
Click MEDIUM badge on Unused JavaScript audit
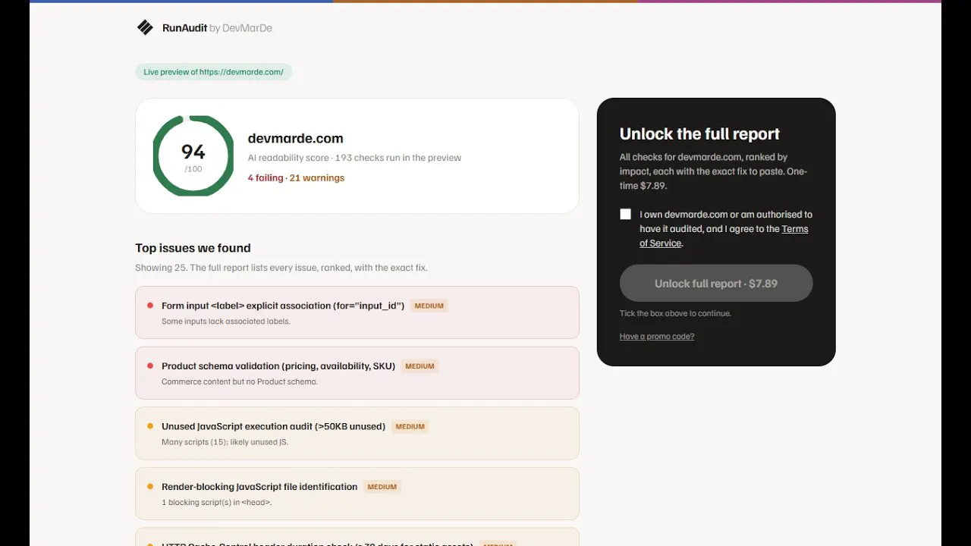click(x=410, y=426)
